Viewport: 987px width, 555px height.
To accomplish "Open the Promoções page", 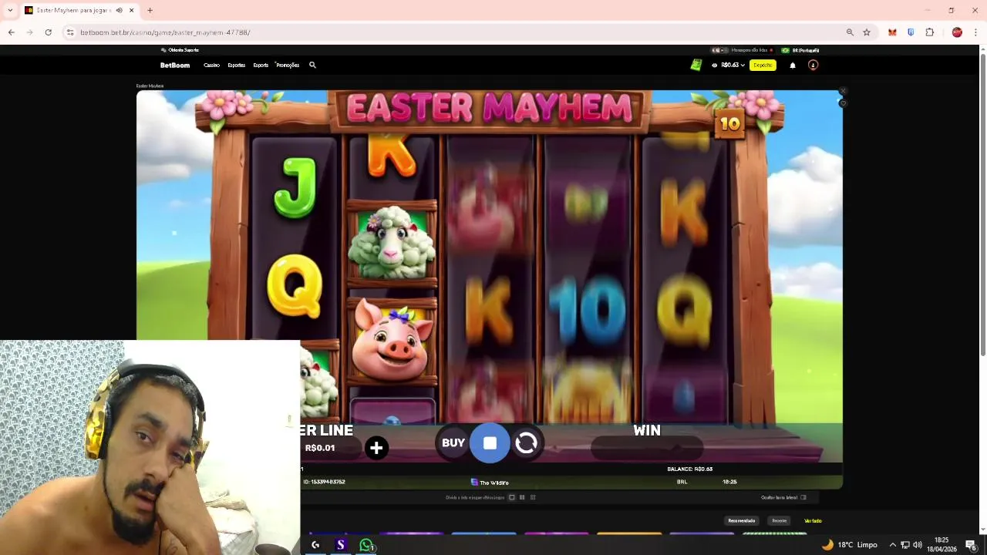I will tap(288, 65).
